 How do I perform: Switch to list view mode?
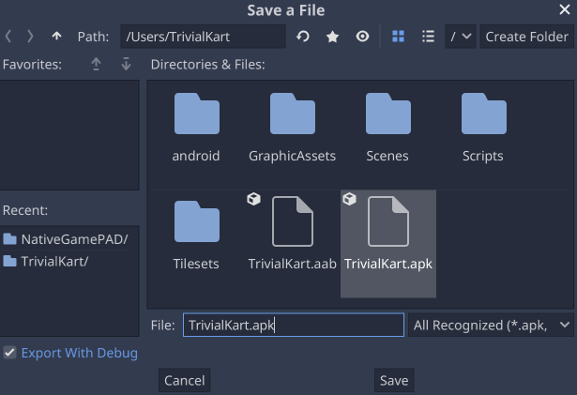[428, 37]
